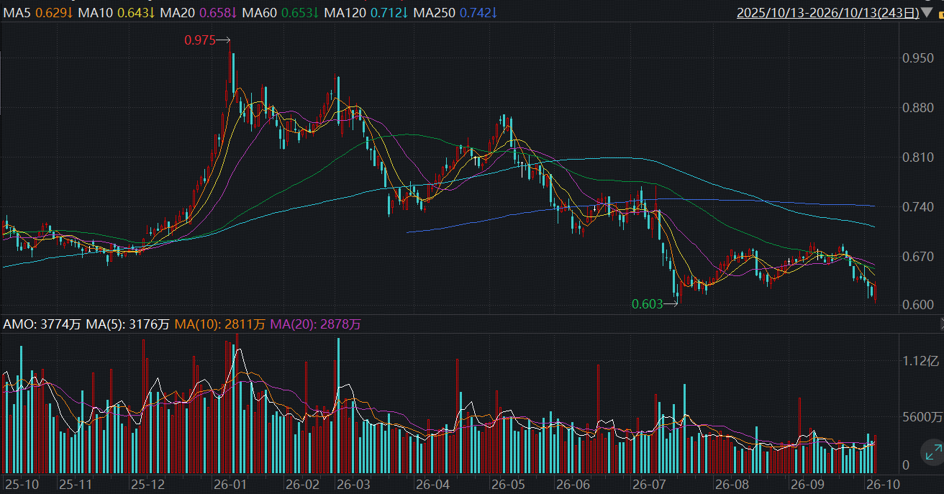The image size is (944, 494).
Task: Click the 0.880 price axis label
Action: [x=918, y=108]
